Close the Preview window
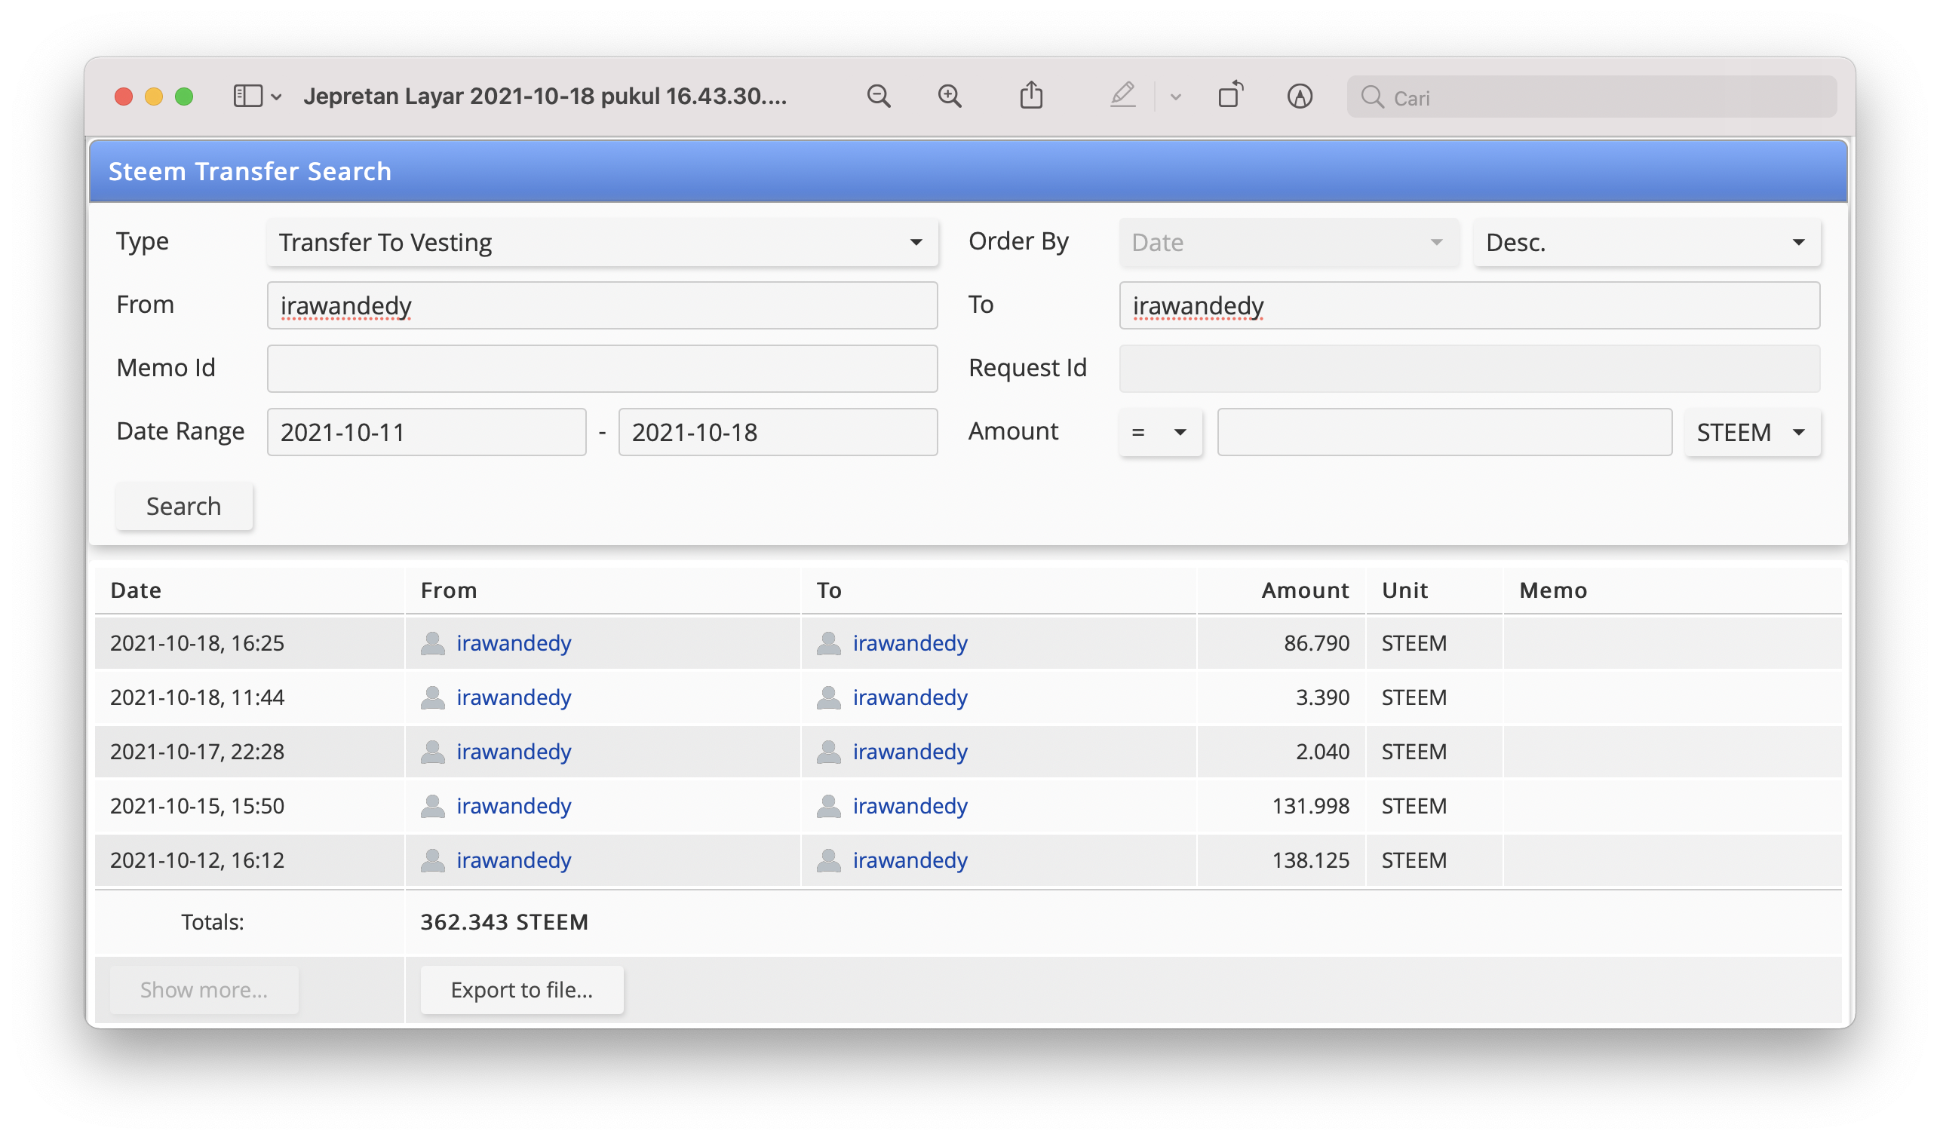1940x1140 pixels. (124, 97)
